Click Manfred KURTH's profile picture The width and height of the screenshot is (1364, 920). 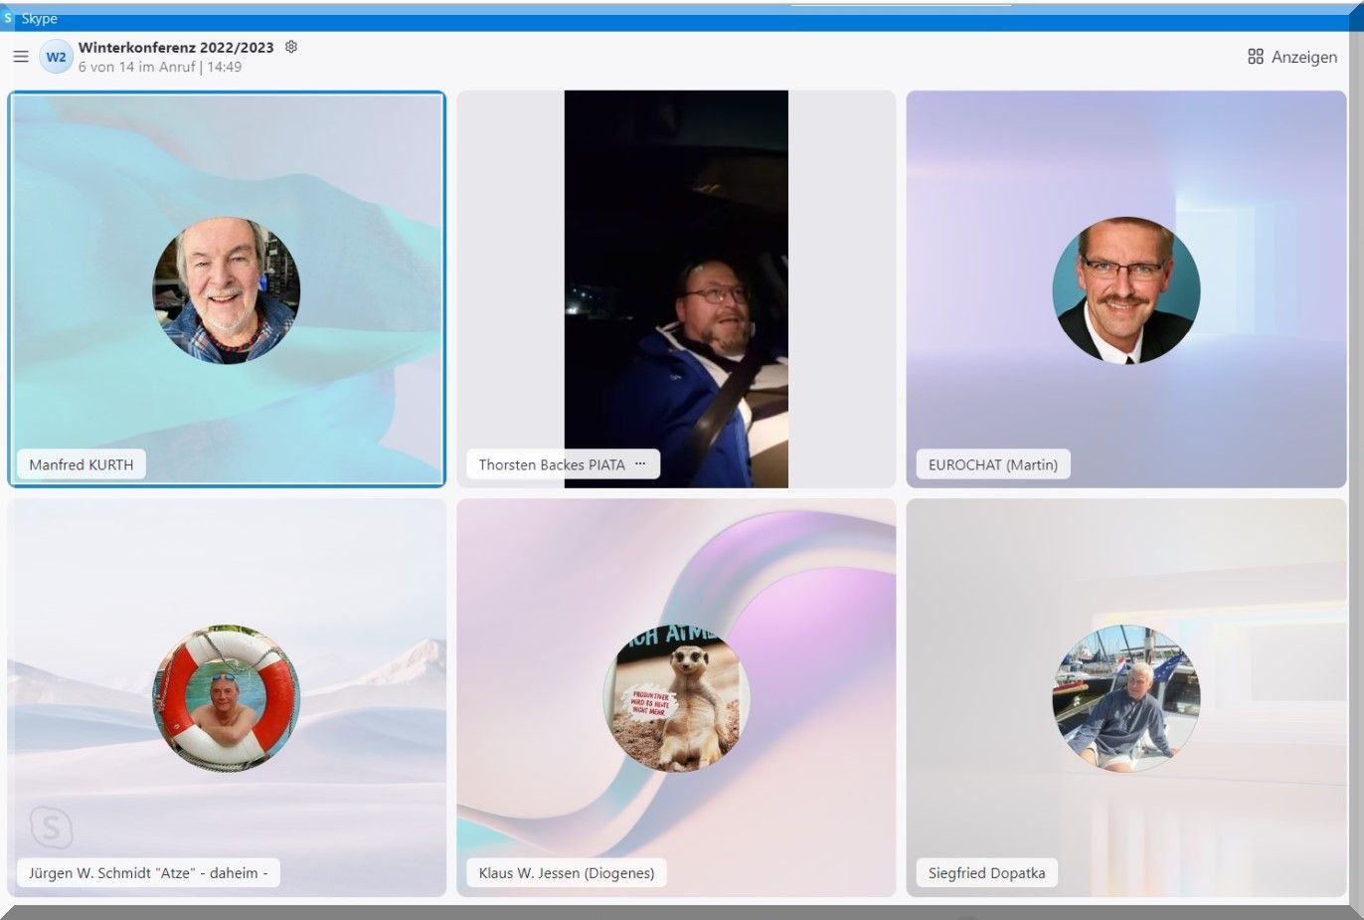tap(226, 290)
